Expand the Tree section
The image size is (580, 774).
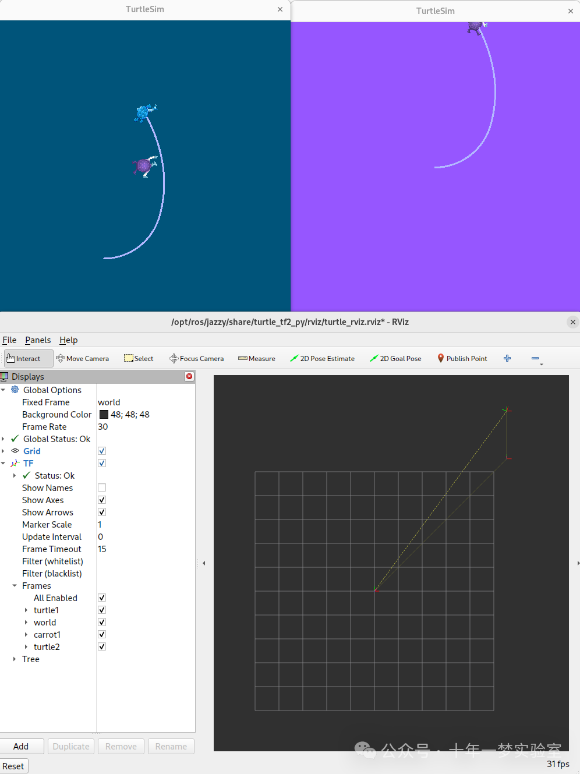click(x=15, y=659)
